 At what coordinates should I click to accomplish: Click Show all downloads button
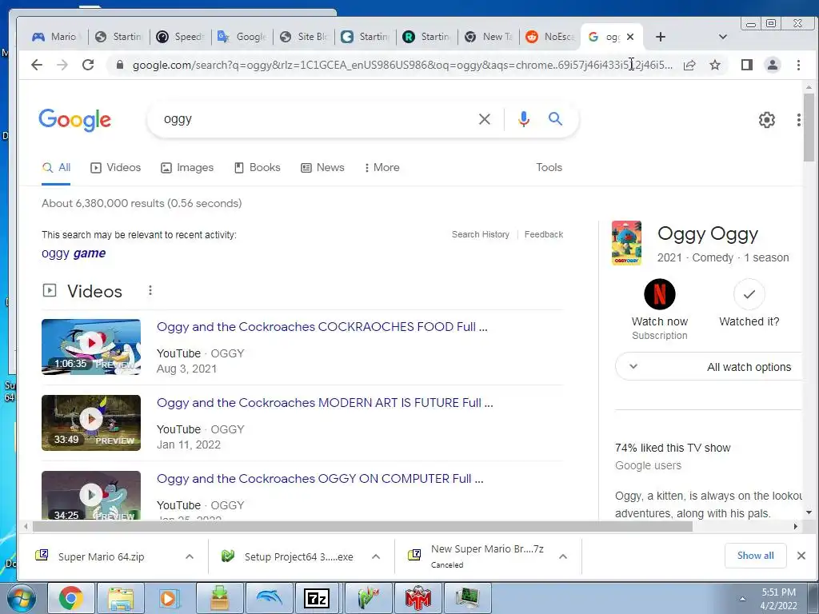coord(755,556)
